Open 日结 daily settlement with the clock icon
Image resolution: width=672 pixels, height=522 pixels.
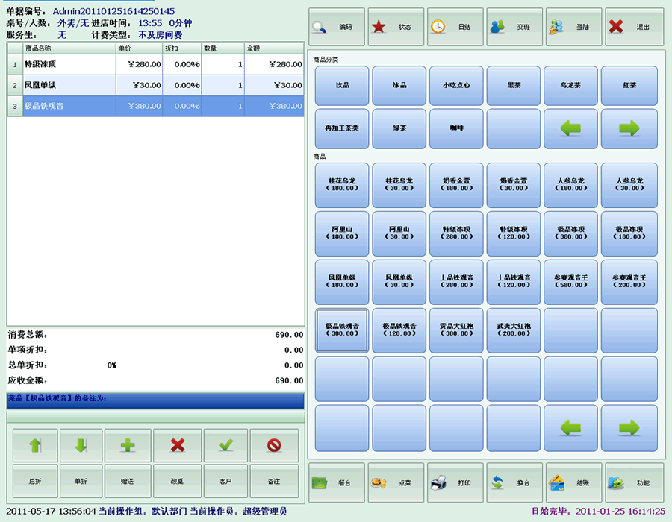click(455, 27)
